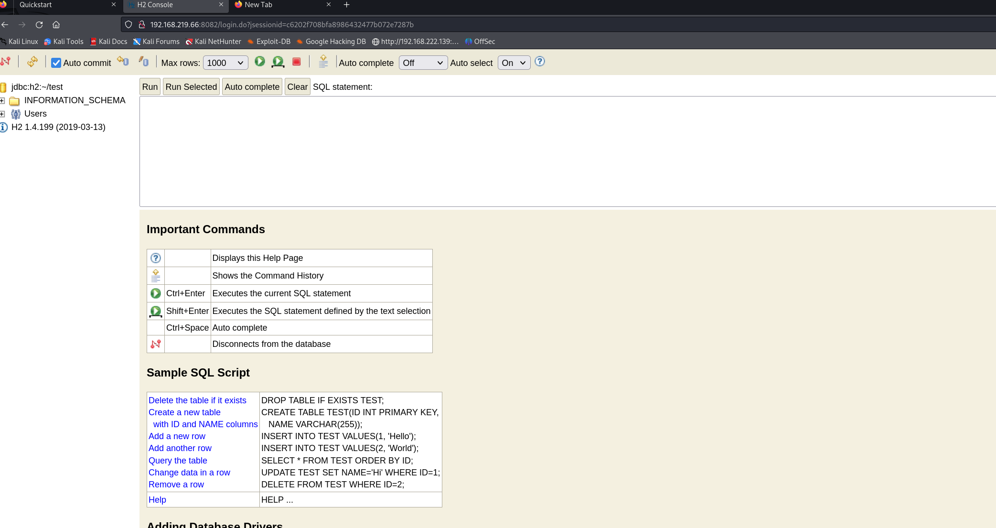Click the connection security lock icon
Image resolution: width=996 pixels, height=528 pixels.
(142, 24)
